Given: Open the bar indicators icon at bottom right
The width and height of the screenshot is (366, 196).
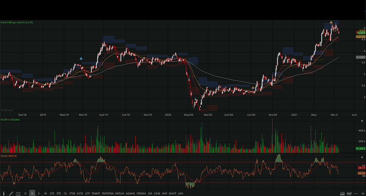Looking at the screenshot, I should pyautogui.click(x=349, y=193).
